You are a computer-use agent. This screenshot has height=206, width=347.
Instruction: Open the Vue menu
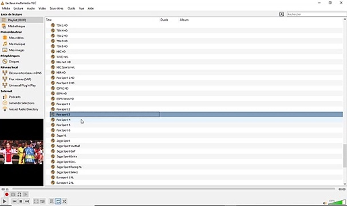[82, 8]
